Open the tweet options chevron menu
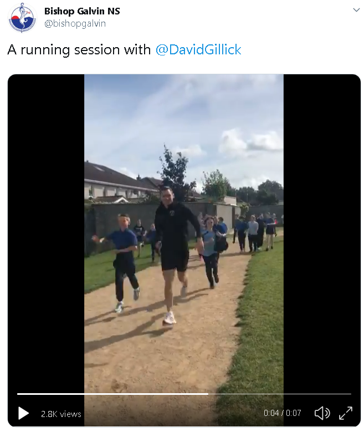The image size is (364, 432). (356, 10)
